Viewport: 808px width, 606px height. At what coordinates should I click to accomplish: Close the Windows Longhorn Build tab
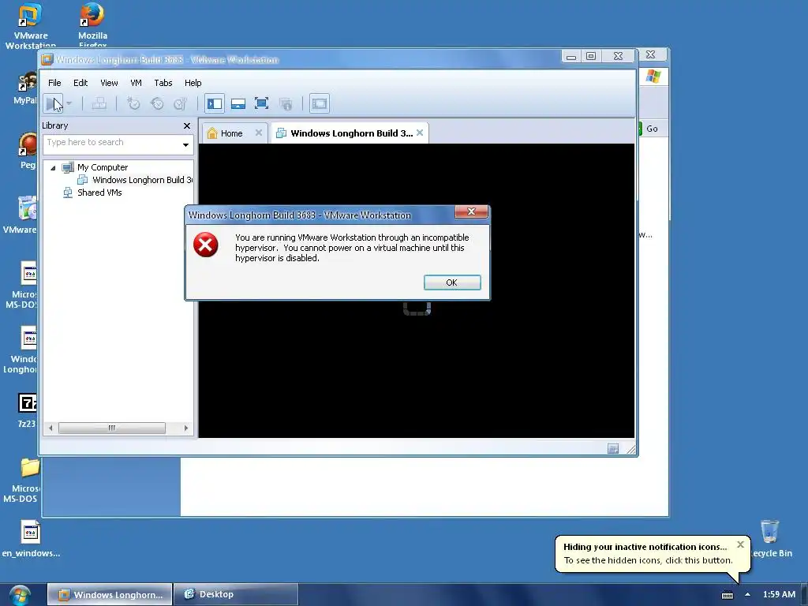pos(420,133)
